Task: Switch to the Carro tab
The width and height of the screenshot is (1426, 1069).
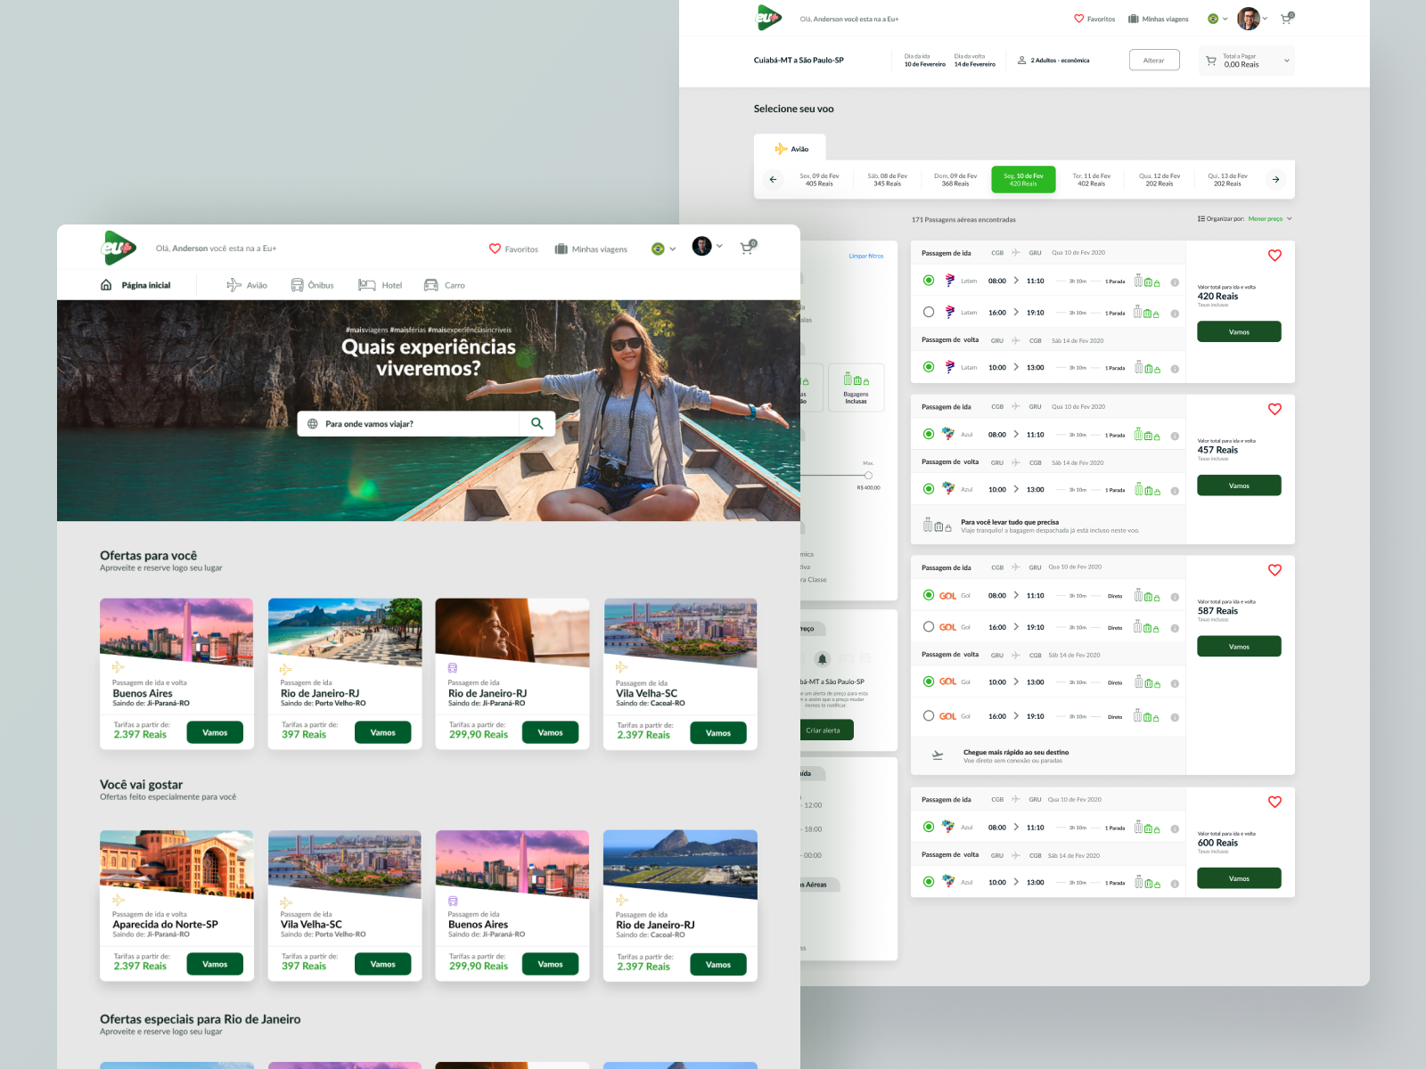Action: tap(445, 285)
